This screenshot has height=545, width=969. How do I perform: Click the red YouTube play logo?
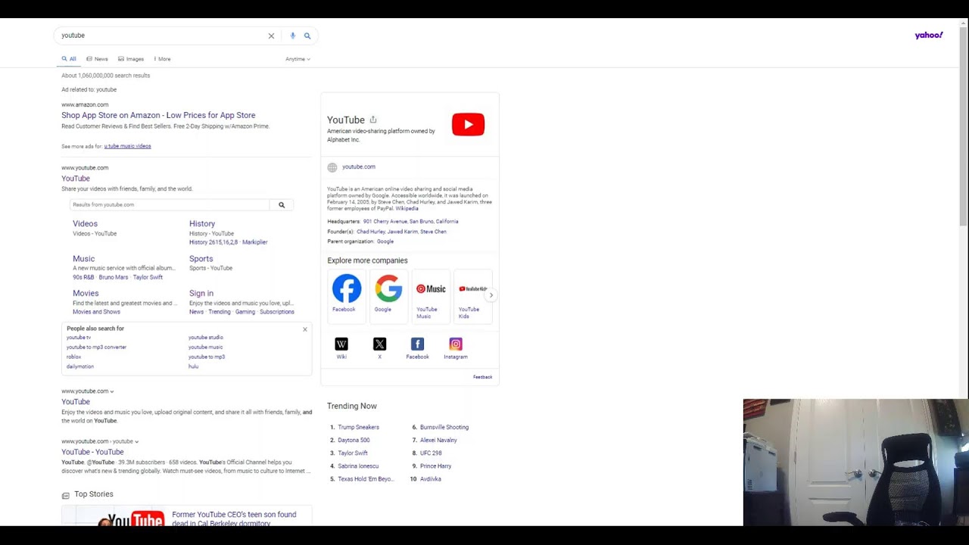(468, 124)
